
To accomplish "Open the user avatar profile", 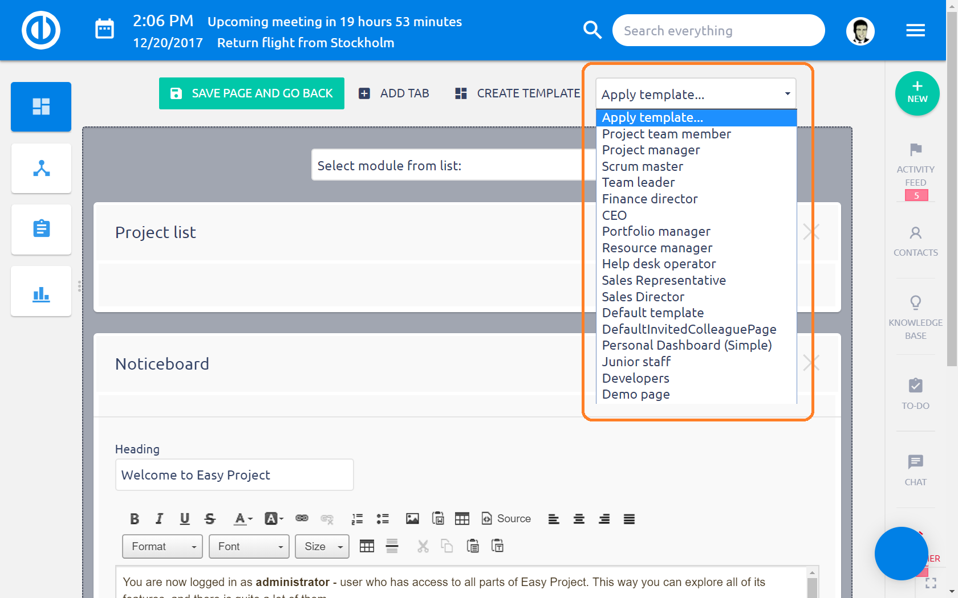I will point(860,31).
